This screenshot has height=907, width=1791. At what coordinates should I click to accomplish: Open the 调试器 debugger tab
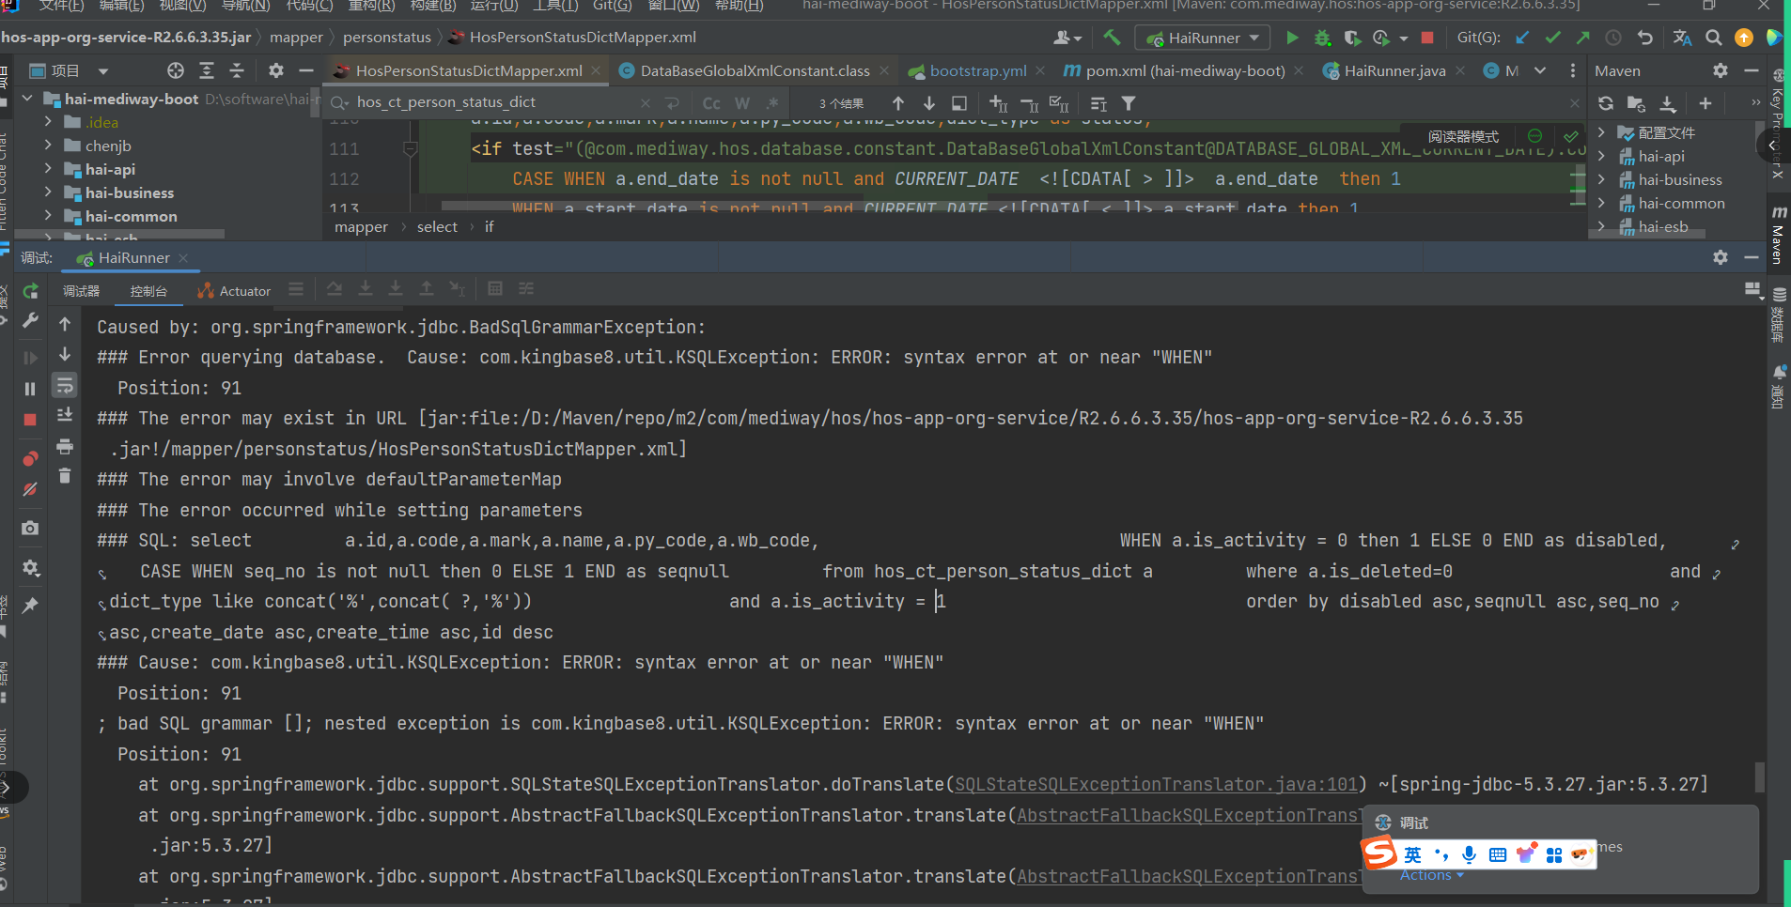[x=81, y=291]
